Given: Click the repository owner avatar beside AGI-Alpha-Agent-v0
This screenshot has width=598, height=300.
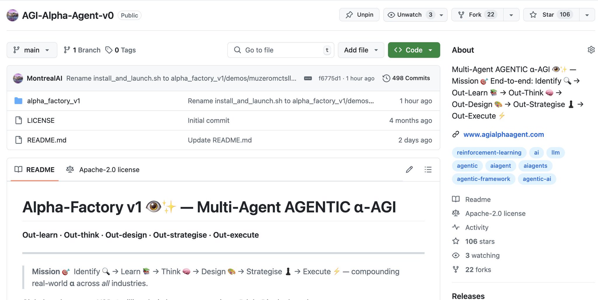Looking at the screenshot, I should click(13, 15).
